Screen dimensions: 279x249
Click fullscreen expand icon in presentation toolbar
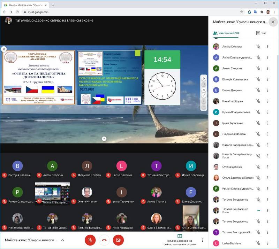[204, 95]
